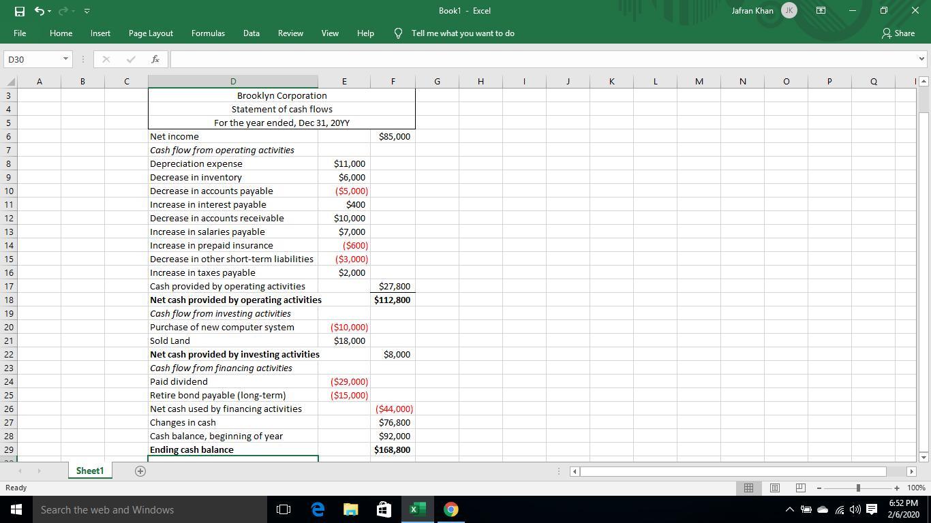This screenshot has height=523, width=931.
Task: Select the Sheet1 worksheet tab
Action: (89, 471)
